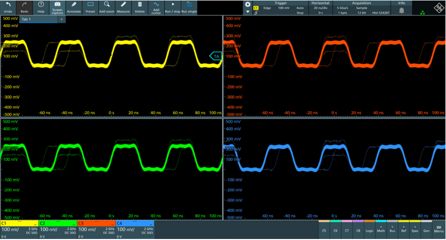
Task: Start a Run single acquisition
Action: tap(189, 7)
